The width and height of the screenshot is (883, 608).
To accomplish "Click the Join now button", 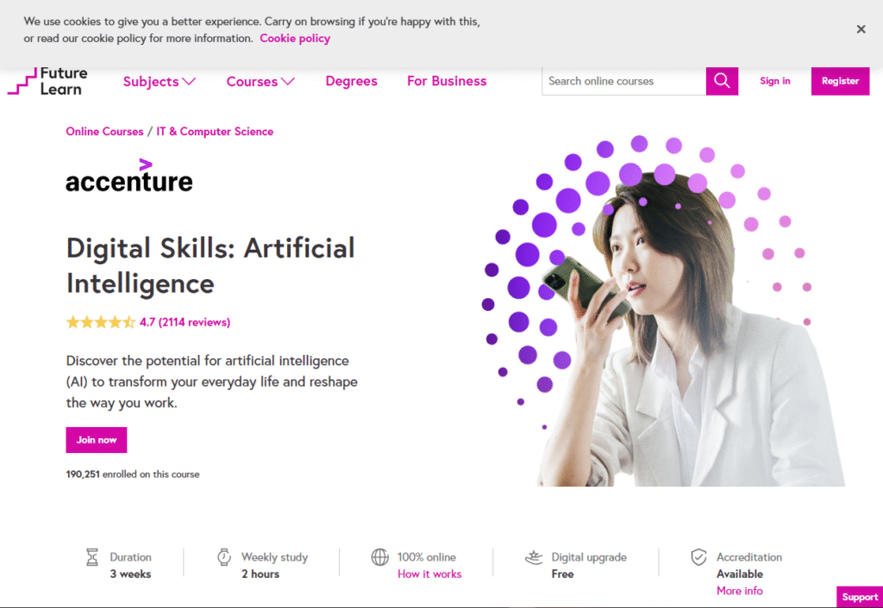I will point(97,440).
